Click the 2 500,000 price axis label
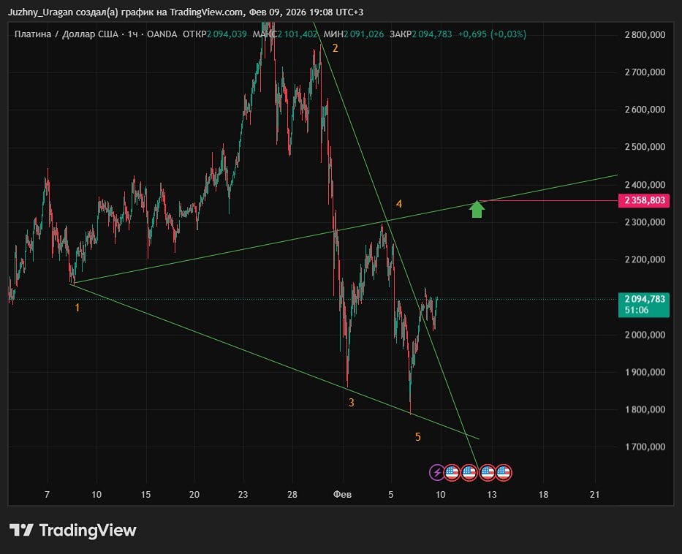682x554 pixels. (645, 147)
